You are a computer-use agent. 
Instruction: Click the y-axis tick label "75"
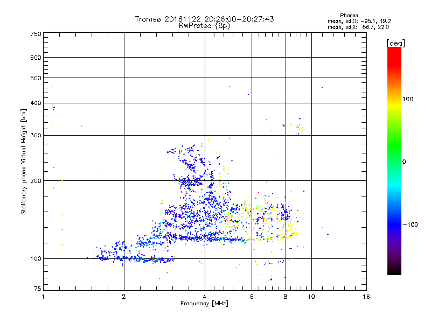coord(38,289)
